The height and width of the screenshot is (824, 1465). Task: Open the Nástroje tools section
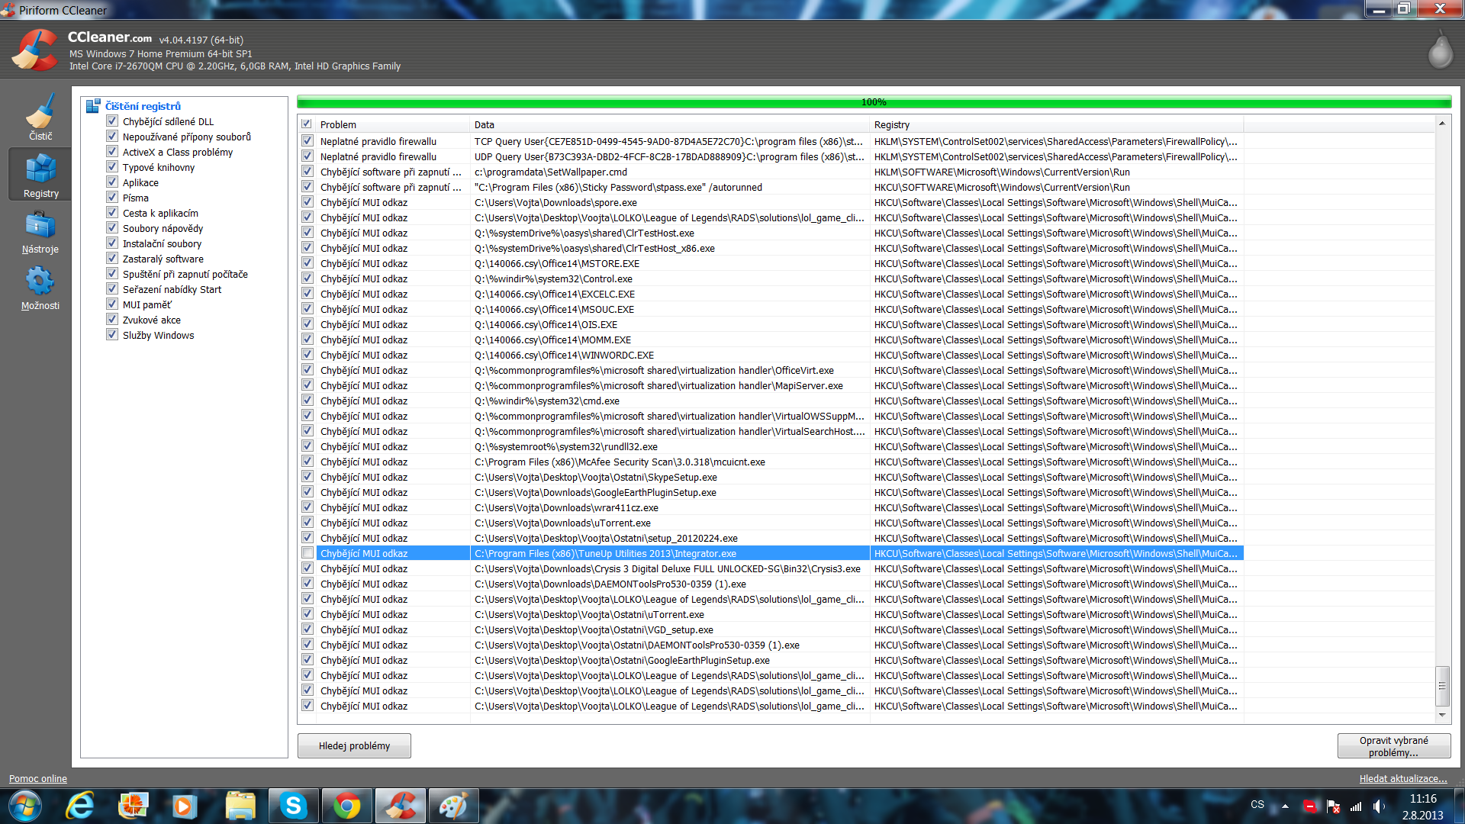tap(40, 233)
